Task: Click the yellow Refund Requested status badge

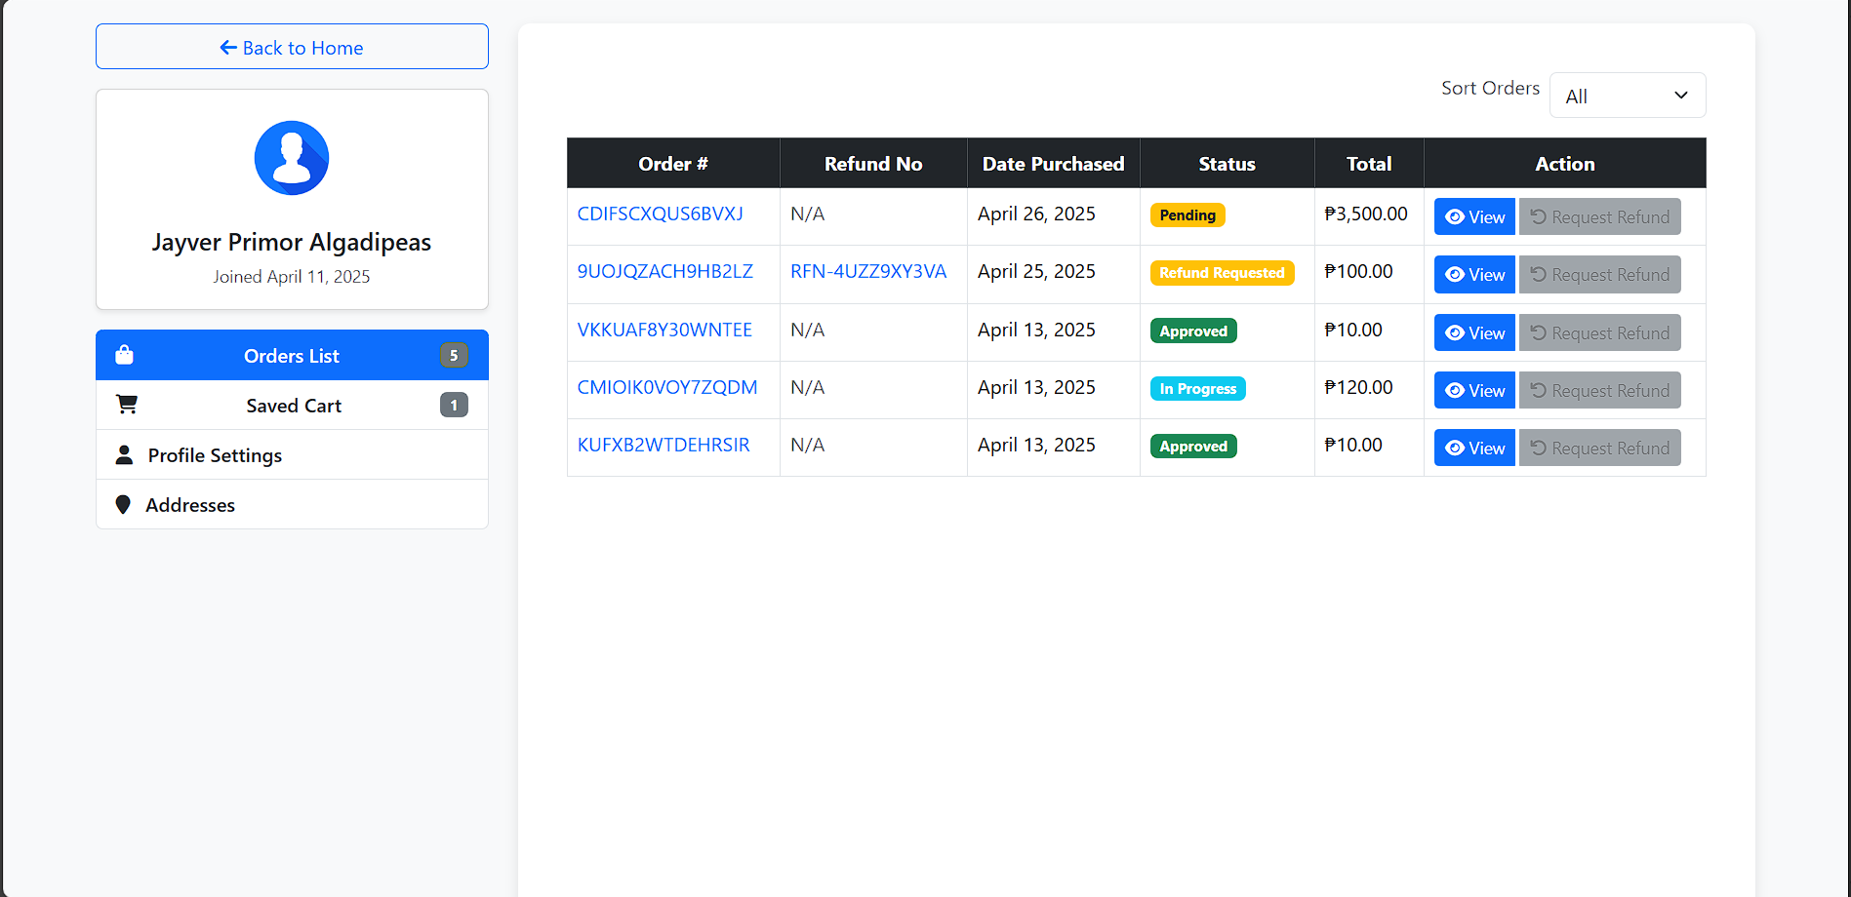Action: (x=1223, y=272)
